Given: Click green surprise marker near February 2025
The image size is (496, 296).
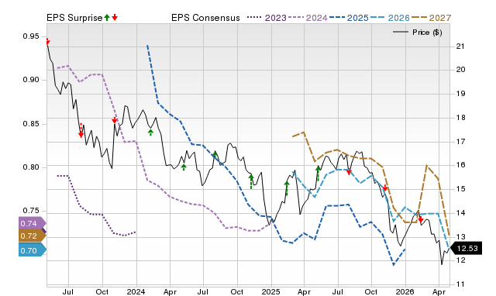Looking at the screenshot, I should [287, 188].
